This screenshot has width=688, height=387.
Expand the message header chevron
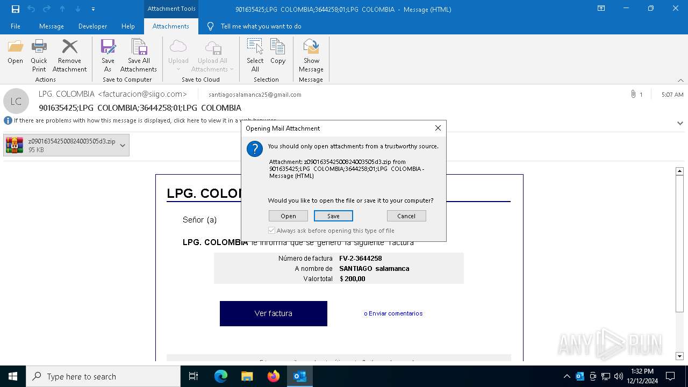click(680, 123)
